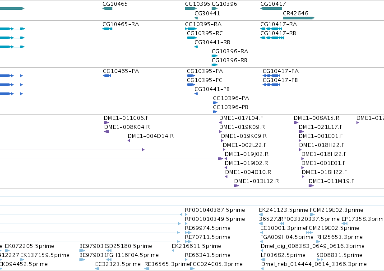This screenshot has width=384, height=271.
Task: Click EST RP001040387.5prime
Action: pos(215,210)
